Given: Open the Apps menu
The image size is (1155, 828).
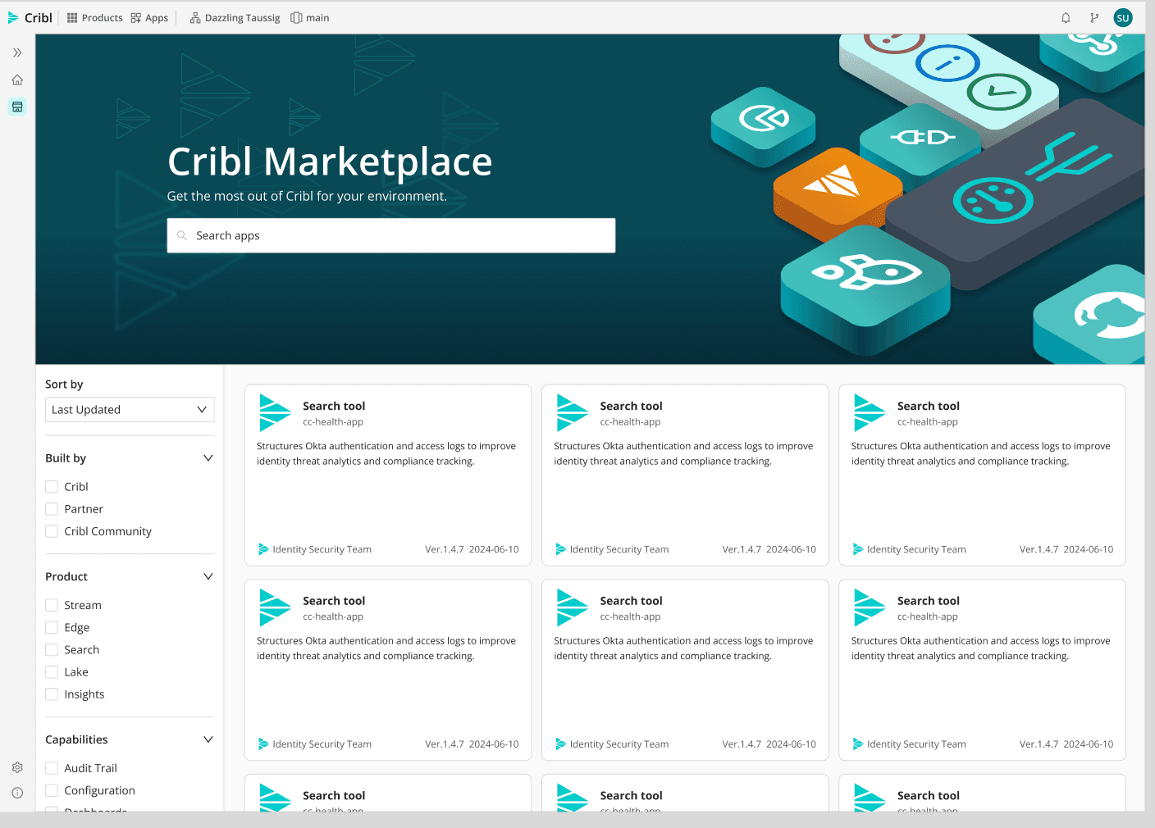Looking at the screenshot, I should click(149, 17).
